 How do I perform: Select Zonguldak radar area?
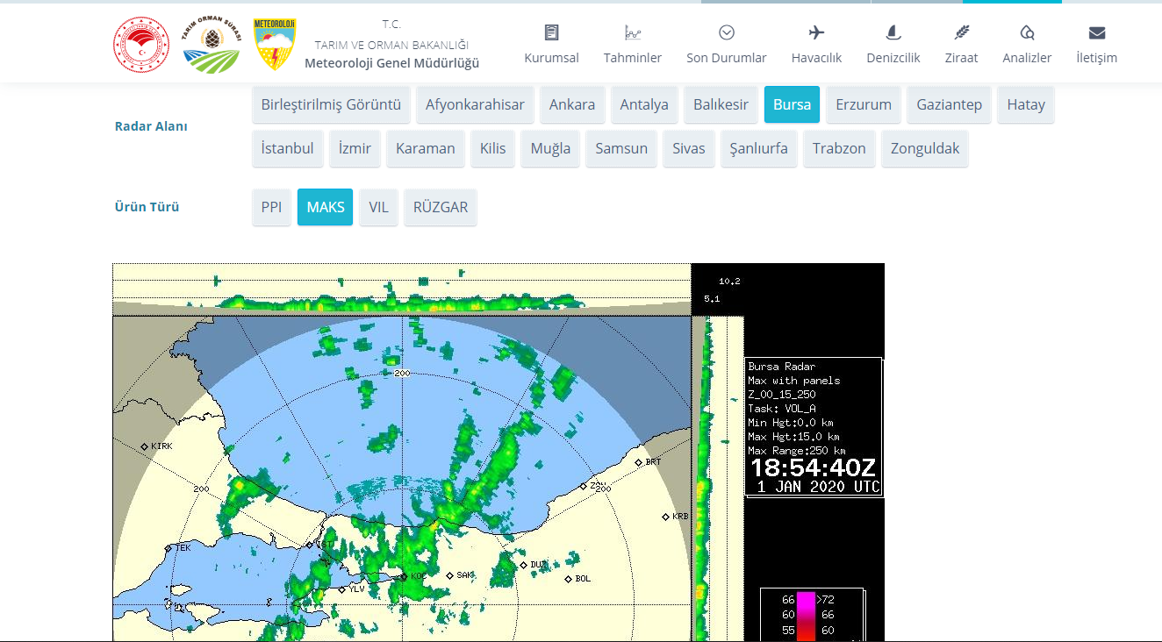(x=925, y=148)
